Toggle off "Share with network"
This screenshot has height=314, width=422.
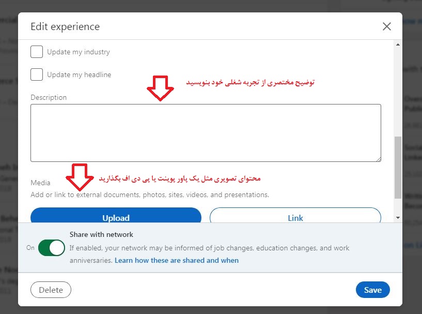click(51, 248)
